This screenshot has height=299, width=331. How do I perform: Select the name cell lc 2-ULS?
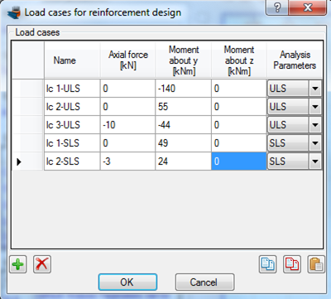(x=72, y=107)
